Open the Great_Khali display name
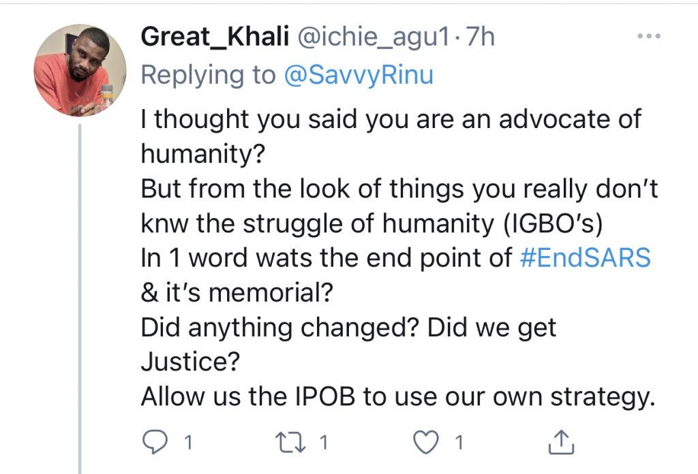 pos(215,37)
